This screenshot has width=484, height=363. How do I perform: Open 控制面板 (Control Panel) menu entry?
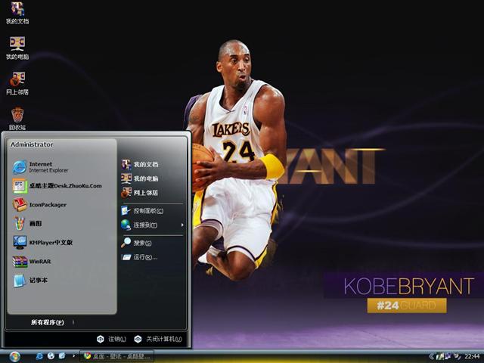click(x=147, y=210)
